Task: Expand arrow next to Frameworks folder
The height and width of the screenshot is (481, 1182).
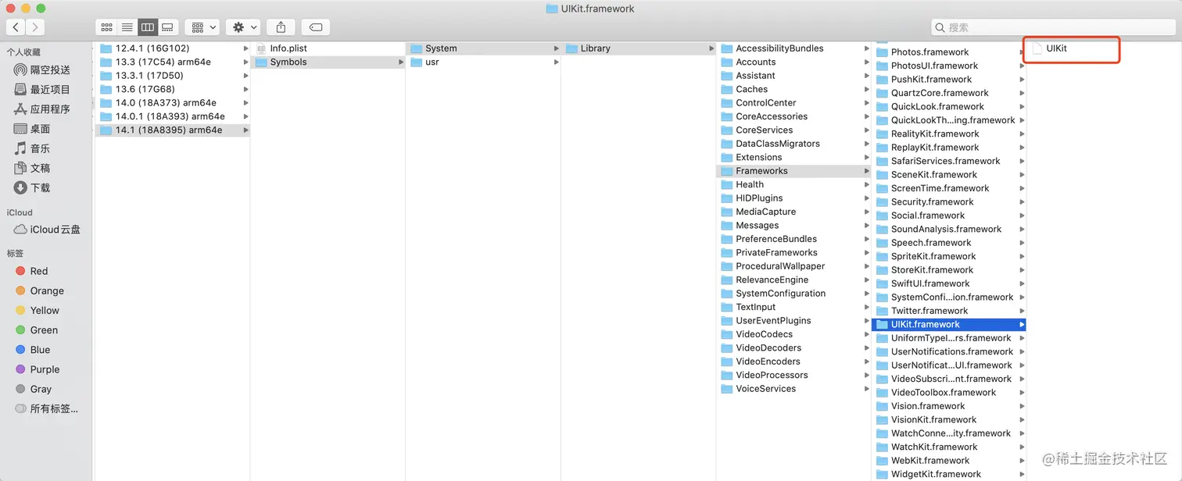Action: (866, 171)
